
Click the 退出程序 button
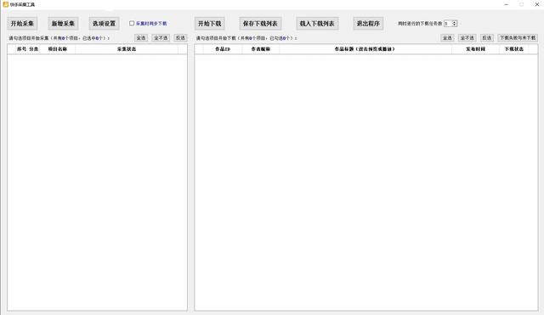tap(368, 24)
